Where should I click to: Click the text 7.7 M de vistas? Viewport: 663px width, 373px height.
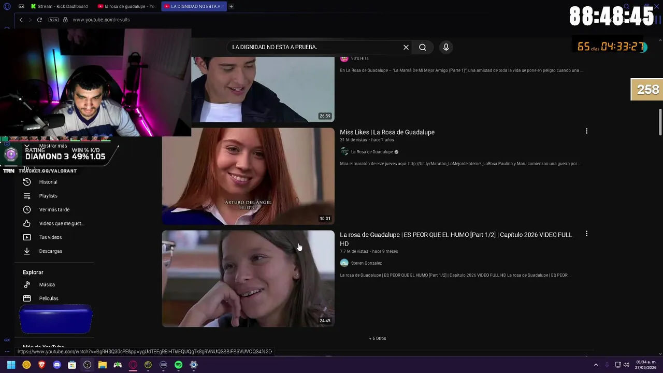pyautogui.click(x=354, y=251)
